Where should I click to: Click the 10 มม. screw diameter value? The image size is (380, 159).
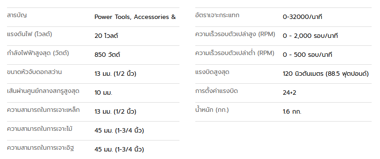pyautogui.click(x=103, y=93)
